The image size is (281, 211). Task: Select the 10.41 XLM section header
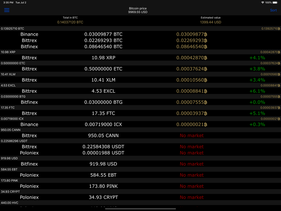pyautogui.click(x=140, y=74)
